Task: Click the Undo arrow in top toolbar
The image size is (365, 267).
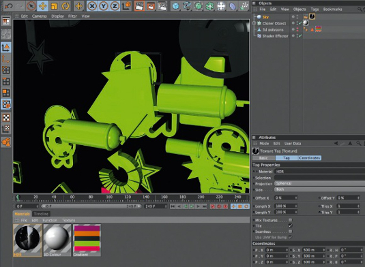Action: click(9, 6)
